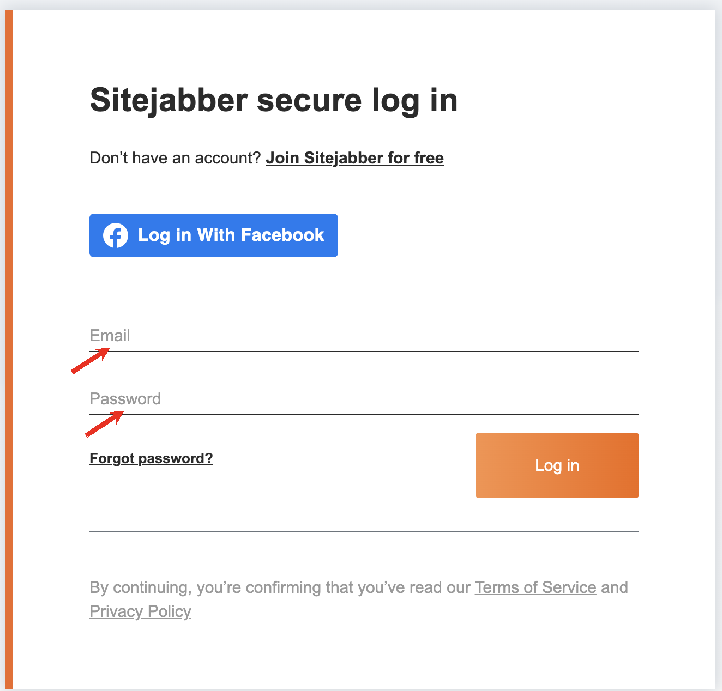Click the Facebook logo icon

pyautogui.click(x=116, y=235)
